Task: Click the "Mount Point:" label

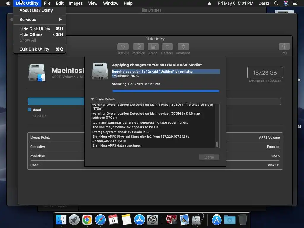Action: click(x=40, y=137)
